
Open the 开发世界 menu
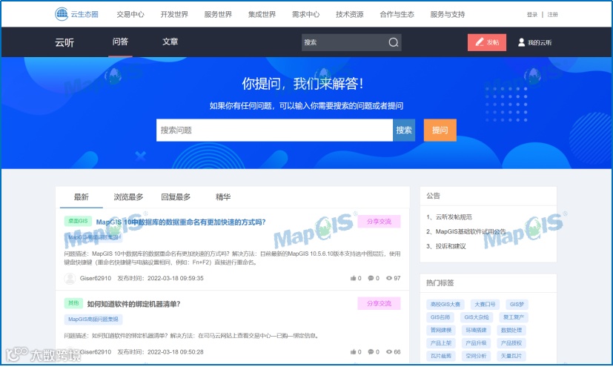click(174, 15)
